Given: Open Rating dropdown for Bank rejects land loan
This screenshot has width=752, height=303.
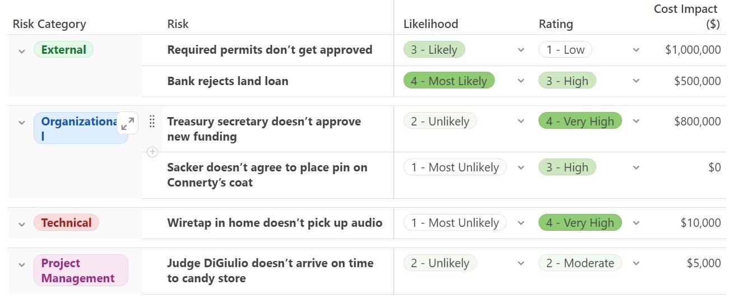Looking at the screenshot, I should pos(636,81).
